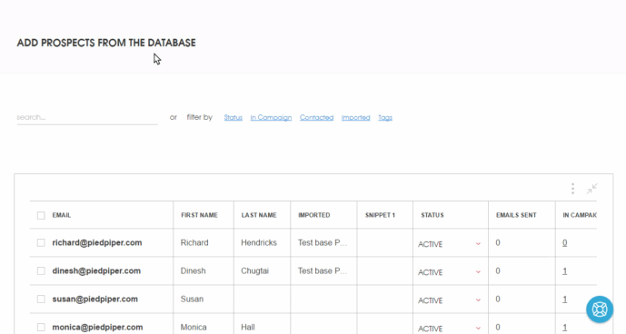
Task: Filter prospects by Contacted
Action: click(316, 117)
